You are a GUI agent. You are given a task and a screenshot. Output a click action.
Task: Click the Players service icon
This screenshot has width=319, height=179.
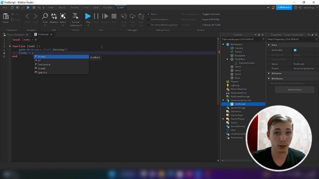pyautogui.click(x=228, y=82)
